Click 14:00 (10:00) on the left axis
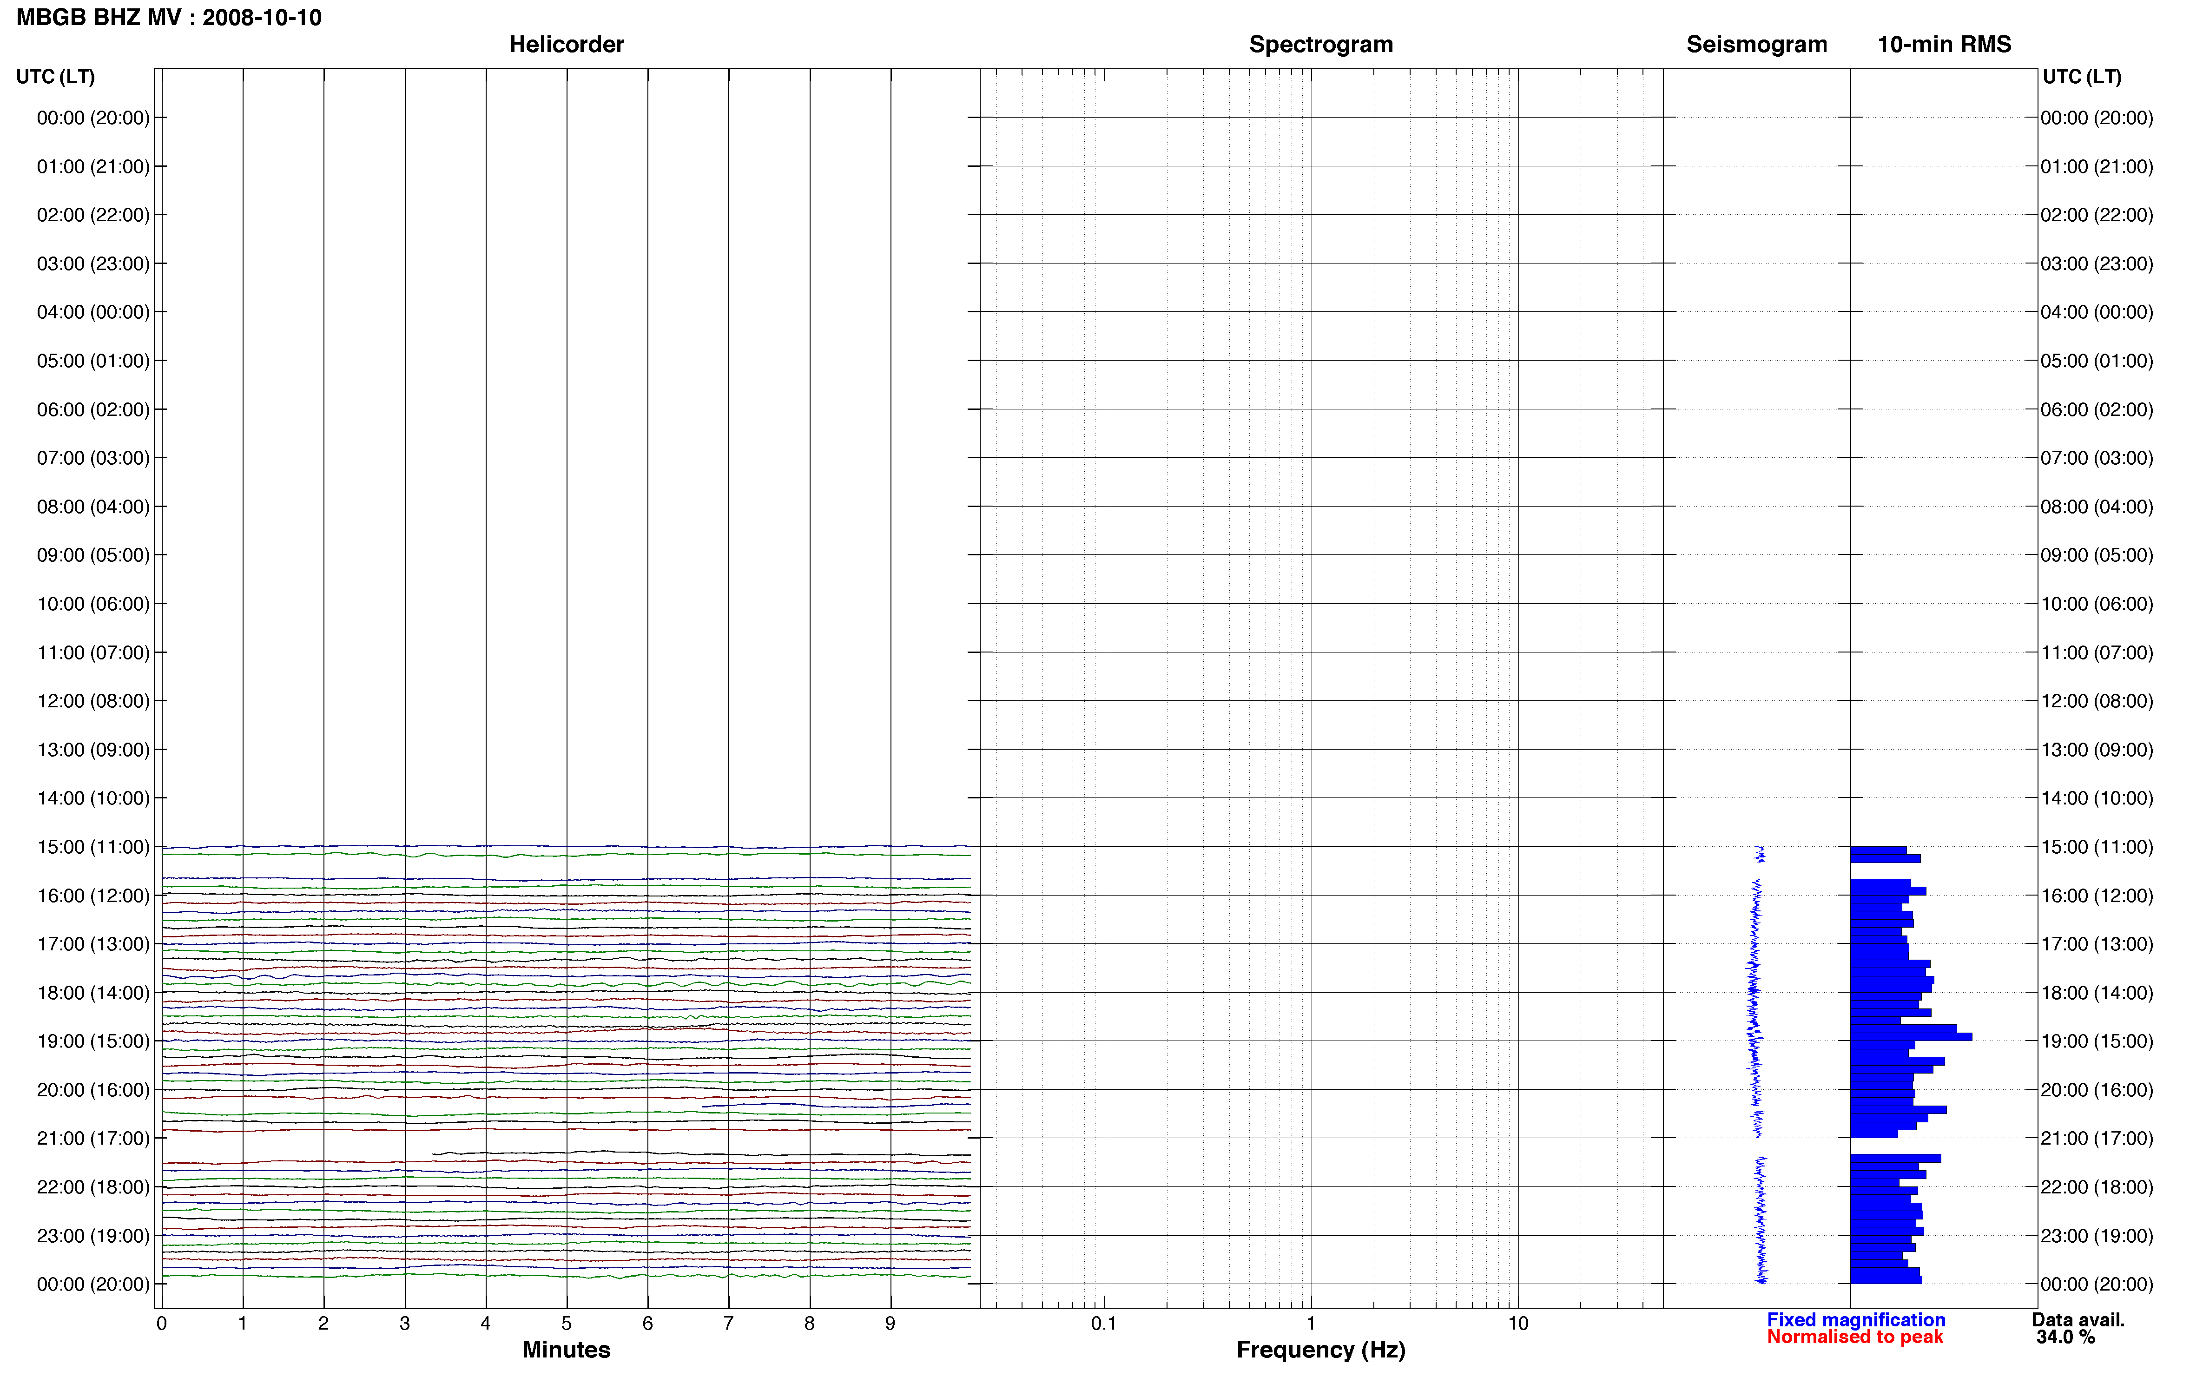The height and width of the screenshot is (1377, 2203). pos(93,799)
